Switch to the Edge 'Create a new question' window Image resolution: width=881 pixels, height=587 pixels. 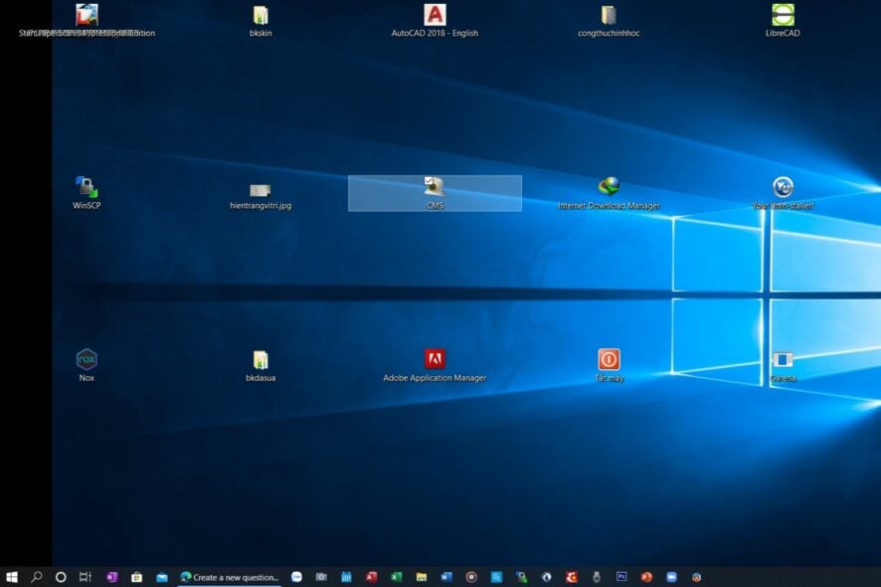[x=229, y=576]
